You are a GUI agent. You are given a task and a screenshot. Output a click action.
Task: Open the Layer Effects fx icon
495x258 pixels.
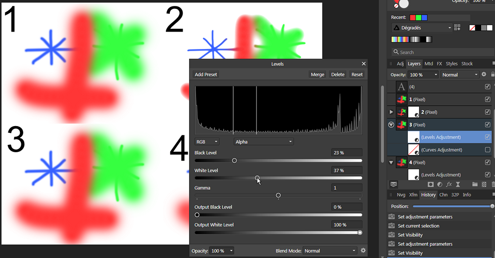pyautogui.click(x=448, y=184)
